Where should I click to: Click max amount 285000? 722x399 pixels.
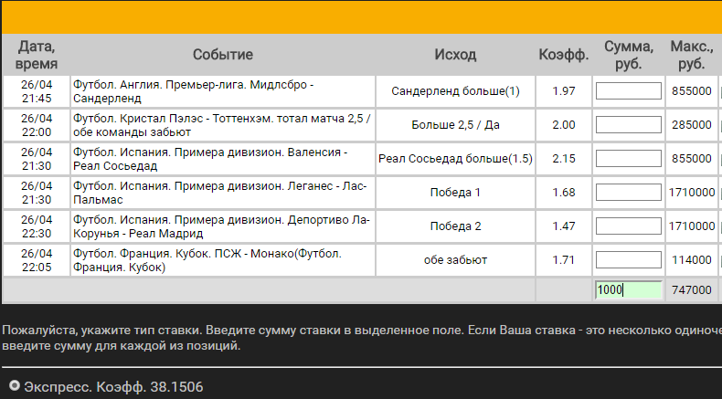click(692, 125)
